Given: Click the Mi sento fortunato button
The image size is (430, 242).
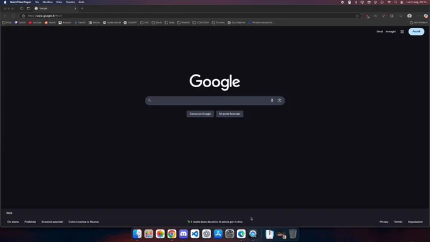Looking at the screenshot, I should pyautogui.click(x=230, y=114).
